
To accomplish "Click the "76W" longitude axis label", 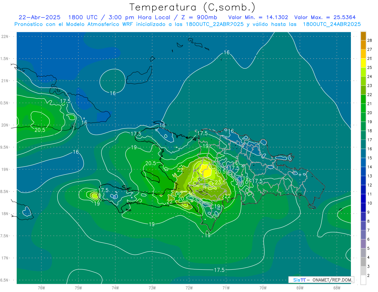I will 41,288.
